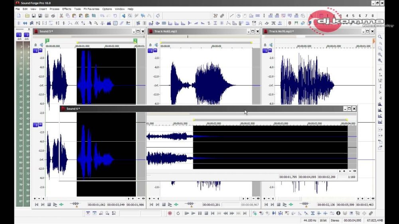Pause playback in the main transport bar

tap(199, 213)
